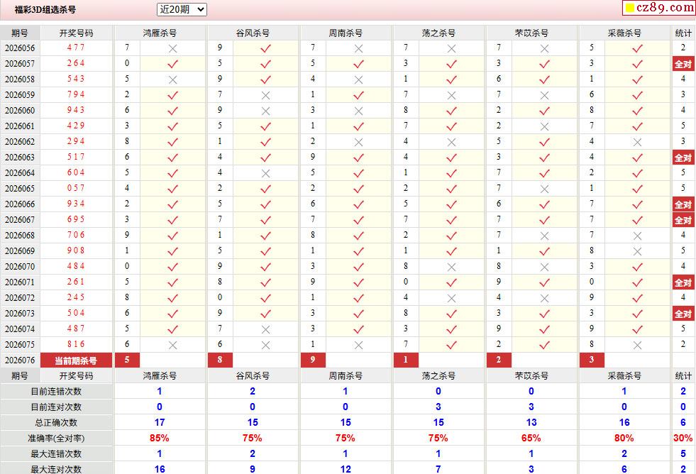Click the 全对 badge for 2026073

[x=683, y=314]
